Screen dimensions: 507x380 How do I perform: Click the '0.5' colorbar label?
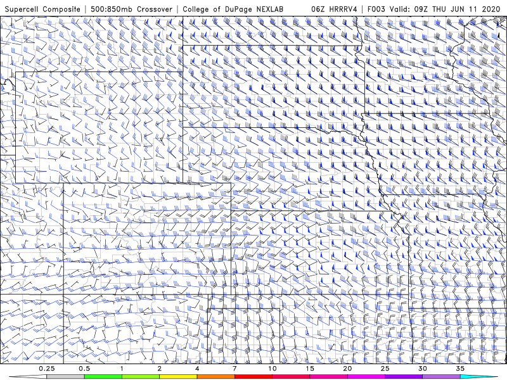coord(84,369)
